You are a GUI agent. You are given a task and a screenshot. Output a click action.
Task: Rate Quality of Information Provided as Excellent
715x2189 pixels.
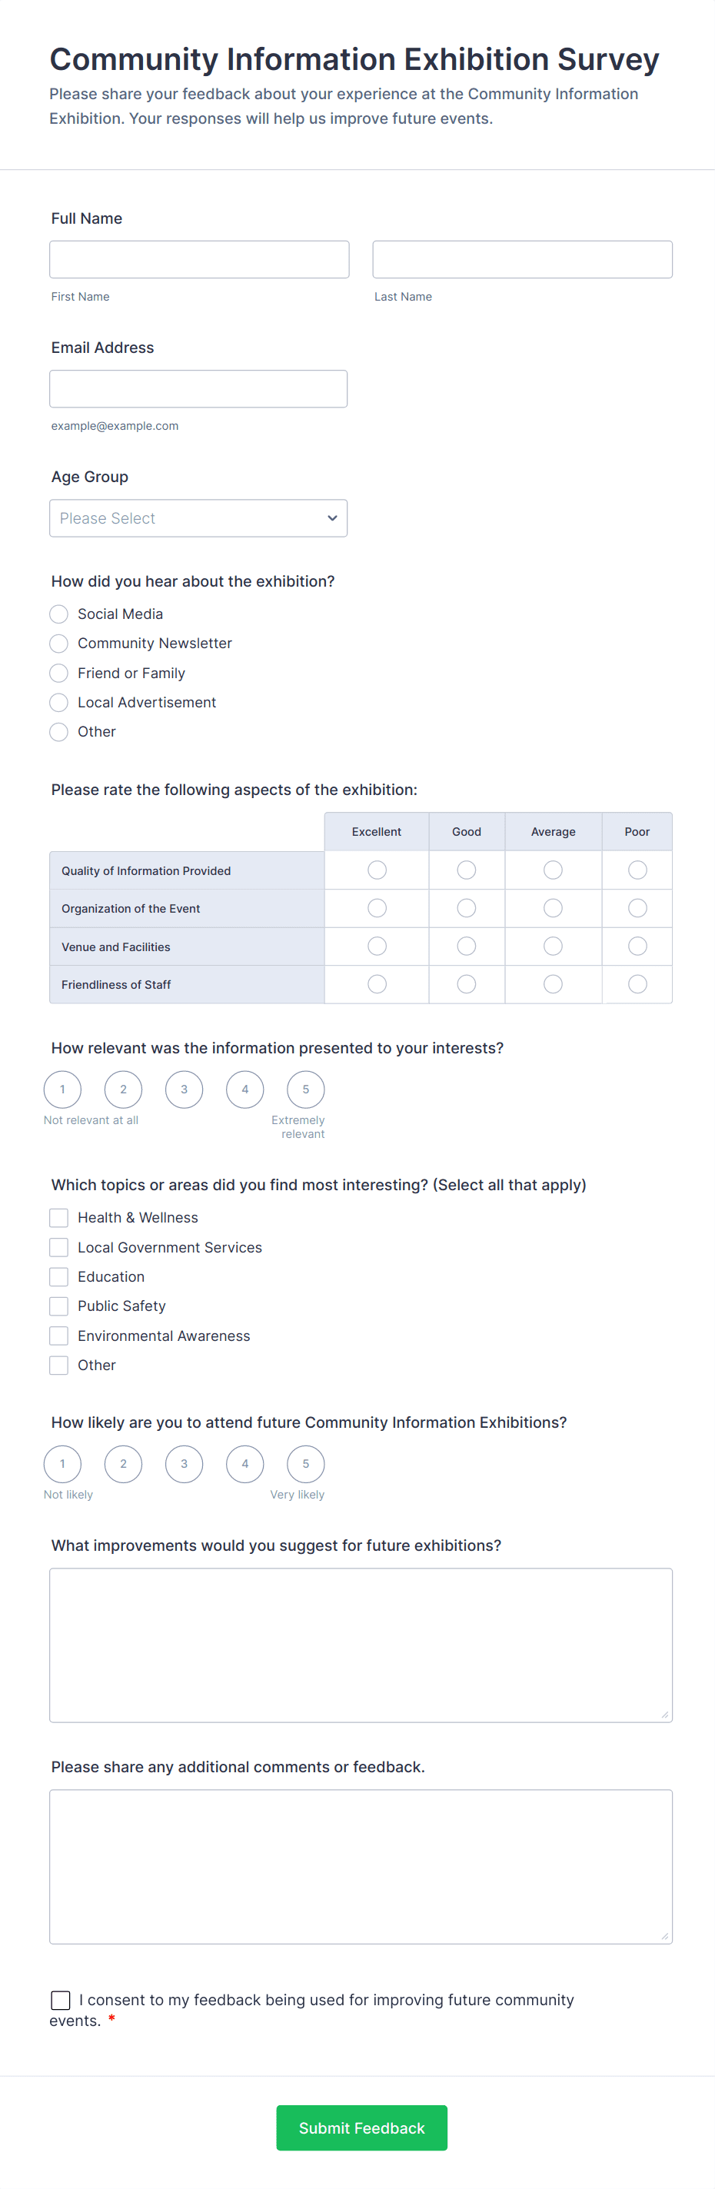(377, 870)
